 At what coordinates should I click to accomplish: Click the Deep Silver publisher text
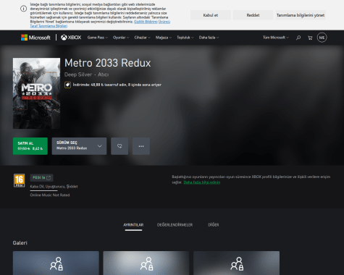[78, 75]
